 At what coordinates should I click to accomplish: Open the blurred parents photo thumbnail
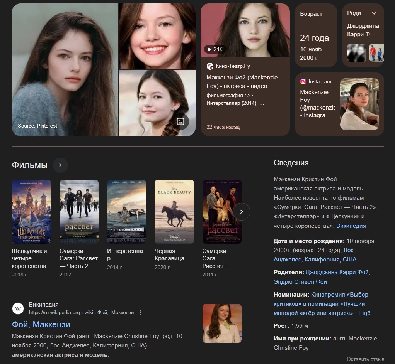click(x=356, y=53)
